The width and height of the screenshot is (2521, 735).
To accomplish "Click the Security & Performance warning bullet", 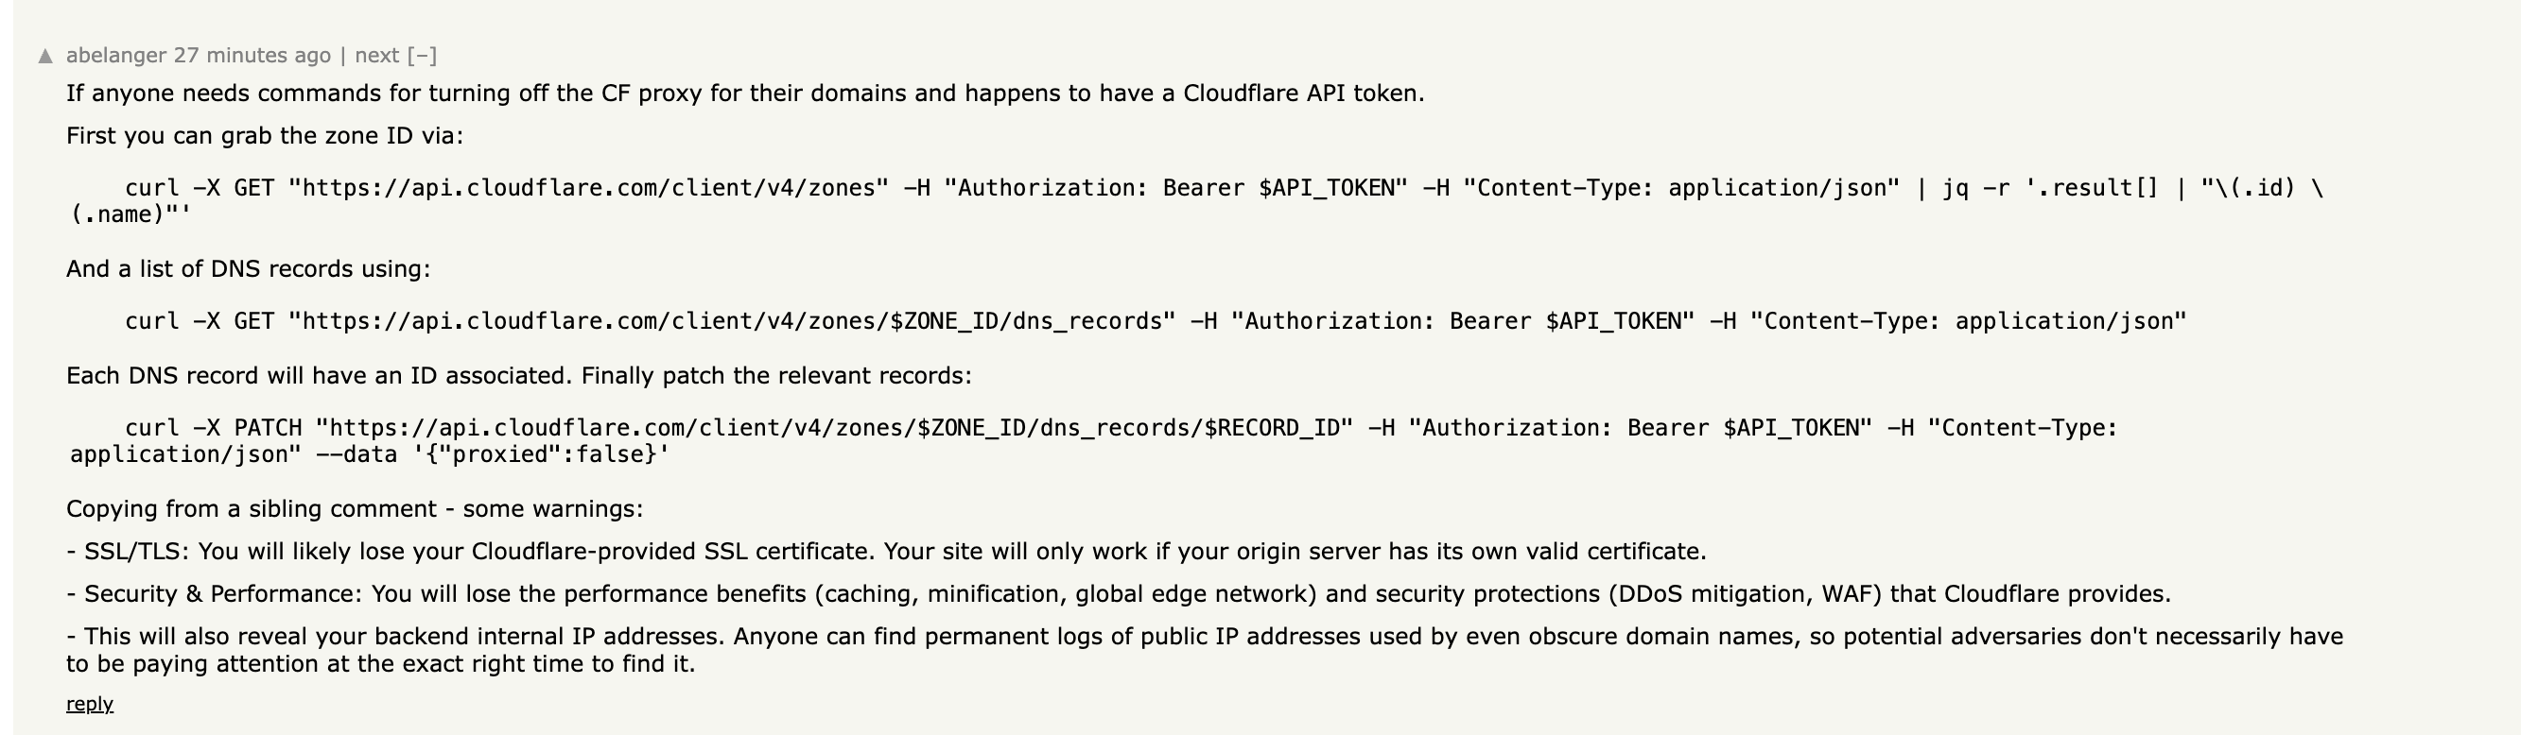I will (1118, 594).
